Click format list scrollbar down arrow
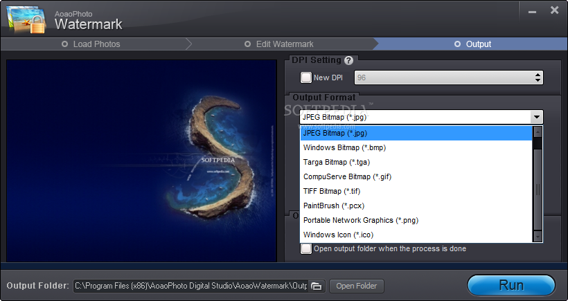The image size is (568, 301). (x=538, y=237)
